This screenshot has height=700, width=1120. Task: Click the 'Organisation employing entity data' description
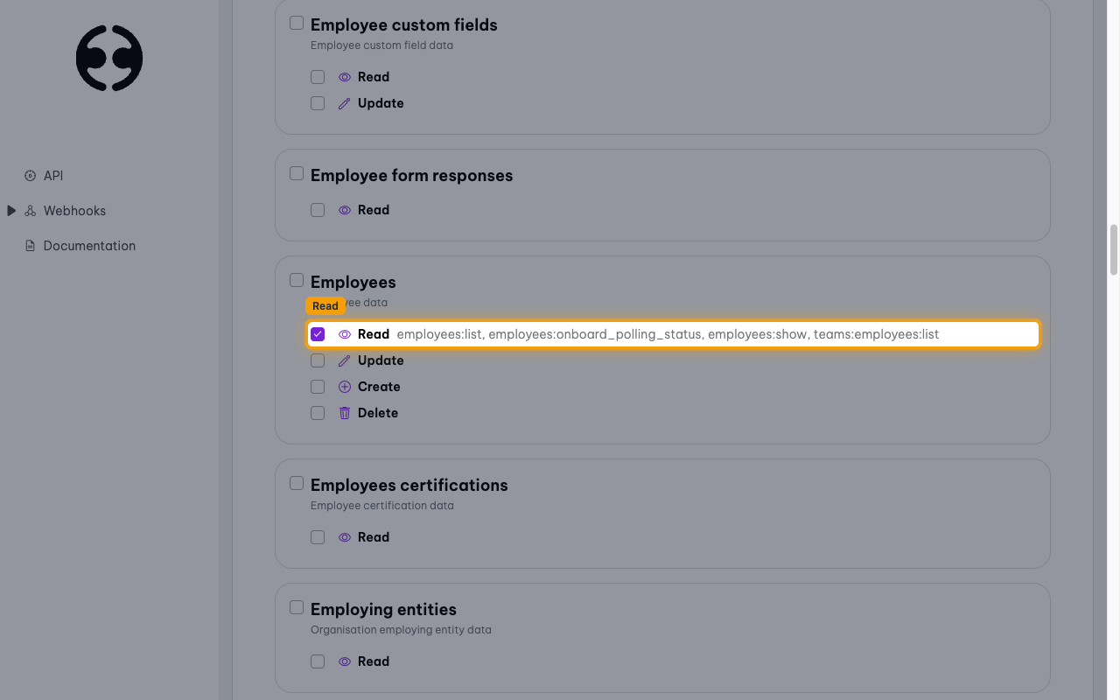tap(401, 630)
